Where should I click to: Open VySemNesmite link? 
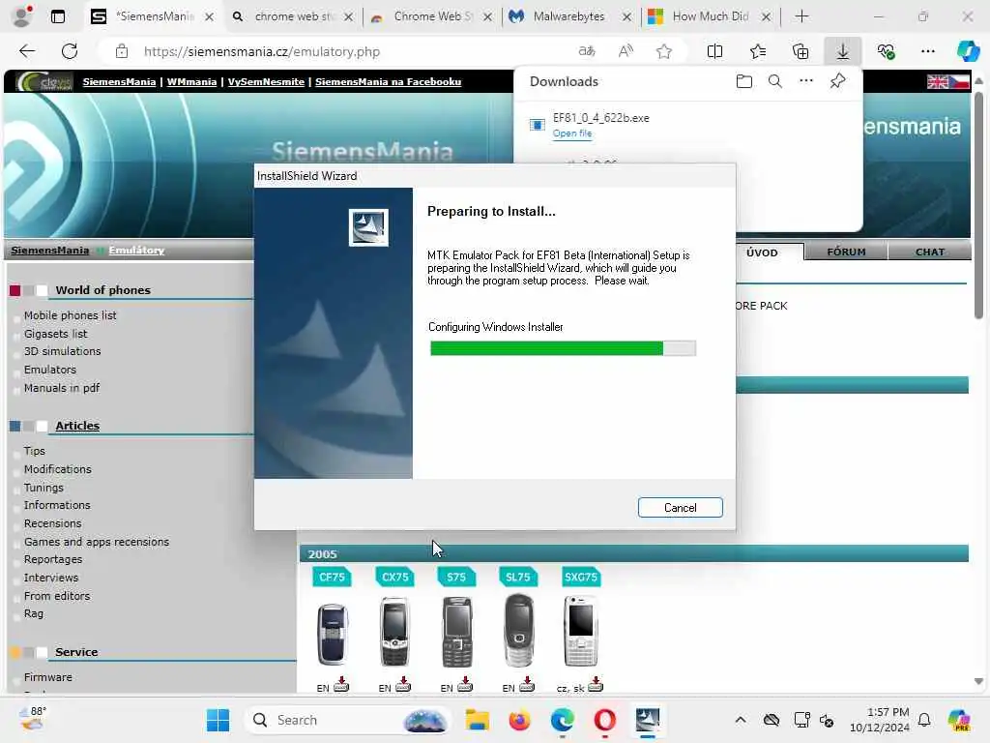click(x=266, y=81)
